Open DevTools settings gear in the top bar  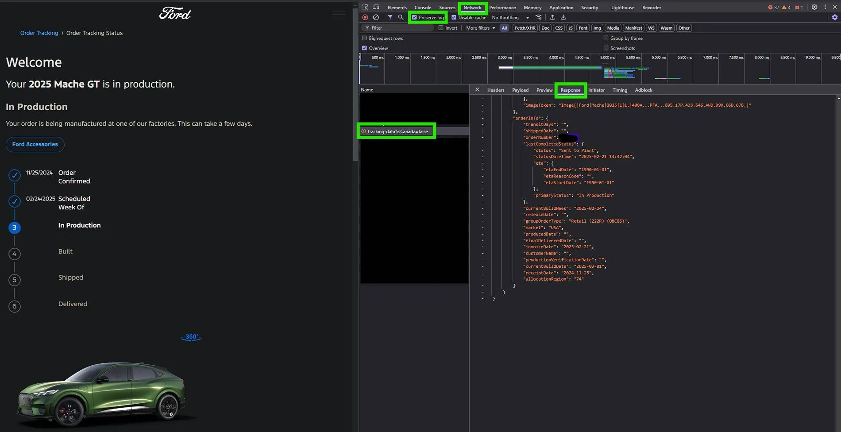(x=814, y=7)
